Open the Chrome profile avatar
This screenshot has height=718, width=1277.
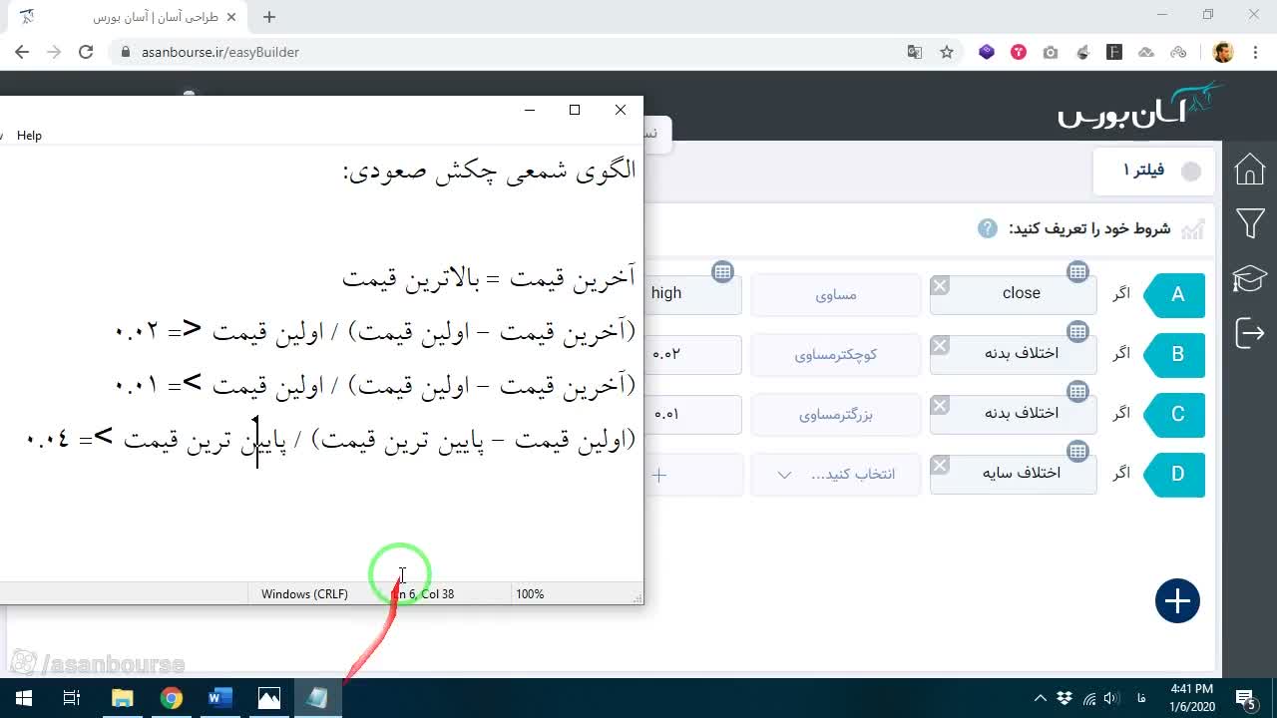[x=1223, y=52]
